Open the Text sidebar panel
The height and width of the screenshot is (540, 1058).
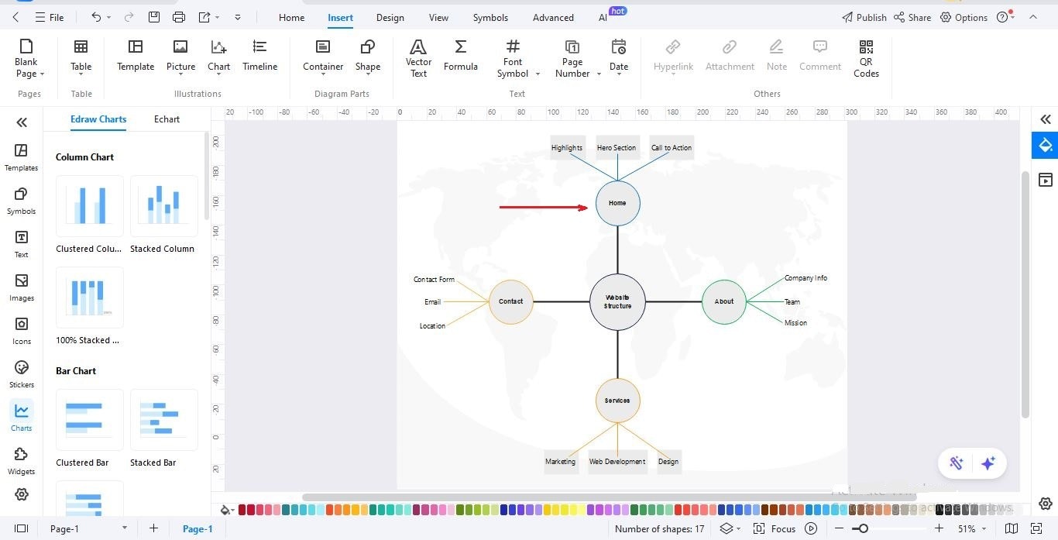coord(22,244)
